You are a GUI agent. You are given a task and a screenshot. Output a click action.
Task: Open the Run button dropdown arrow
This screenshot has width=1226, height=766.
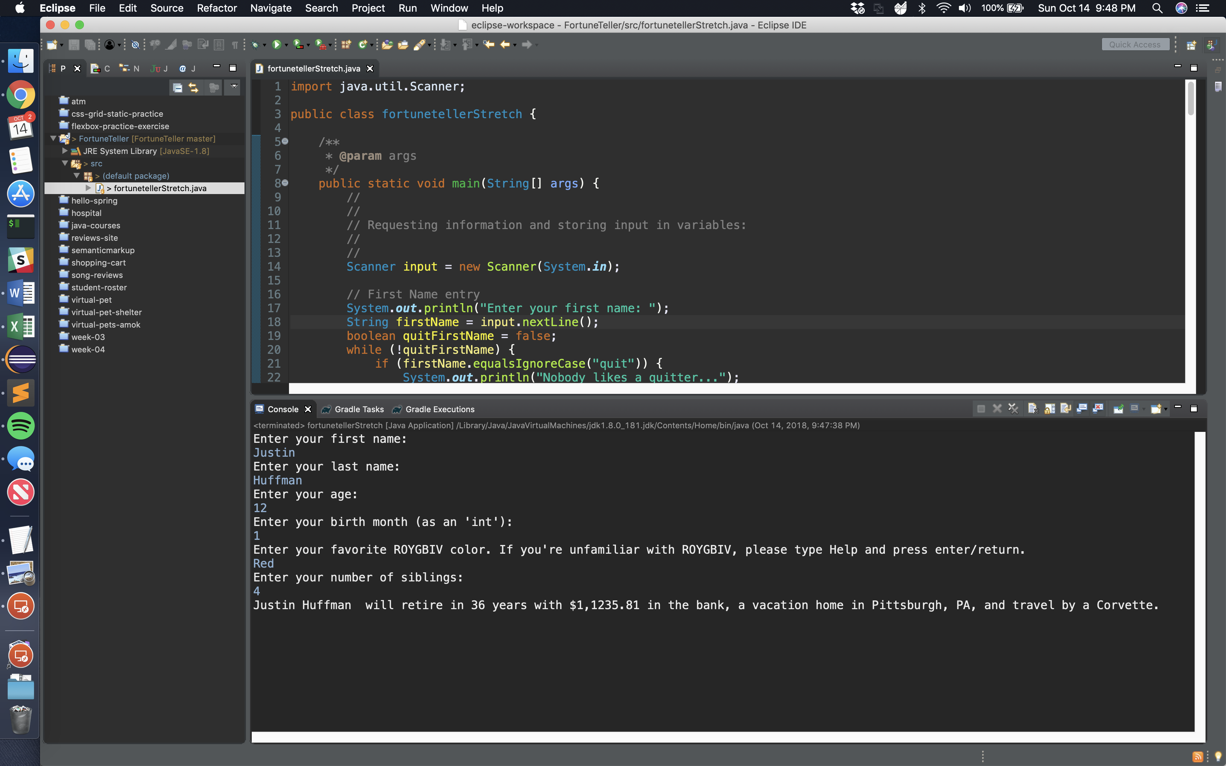click(x=286, y=46)
